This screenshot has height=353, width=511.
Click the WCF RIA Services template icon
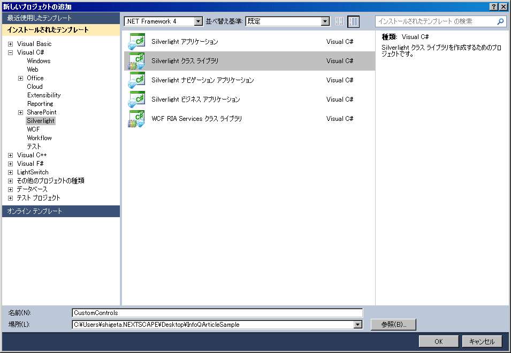[x=136, y=119]
